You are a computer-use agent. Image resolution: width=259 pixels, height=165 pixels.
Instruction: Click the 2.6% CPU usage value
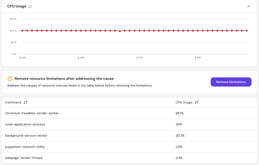click(x=179, y=147)
